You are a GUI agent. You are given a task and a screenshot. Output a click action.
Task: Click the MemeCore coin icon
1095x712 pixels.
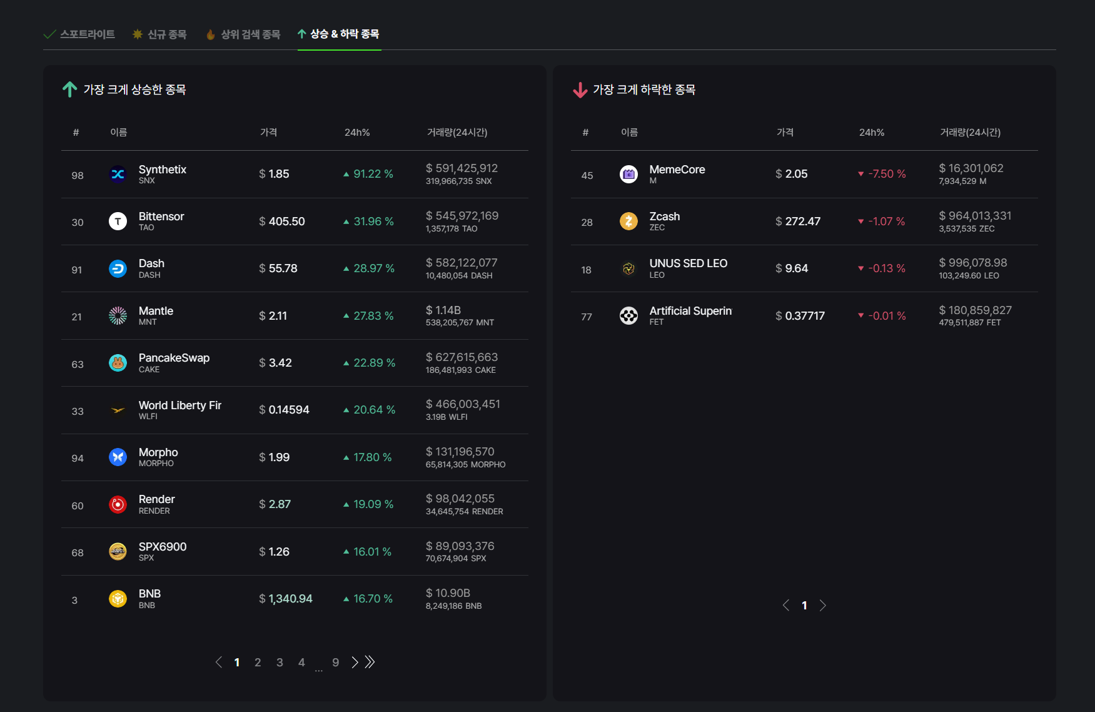628,175
